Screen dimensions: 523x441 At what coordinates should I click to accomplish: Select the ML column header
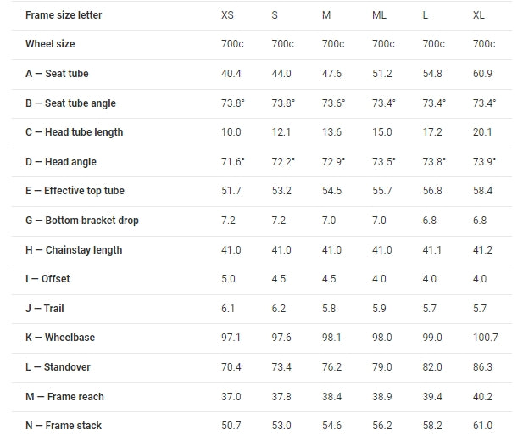380,15
